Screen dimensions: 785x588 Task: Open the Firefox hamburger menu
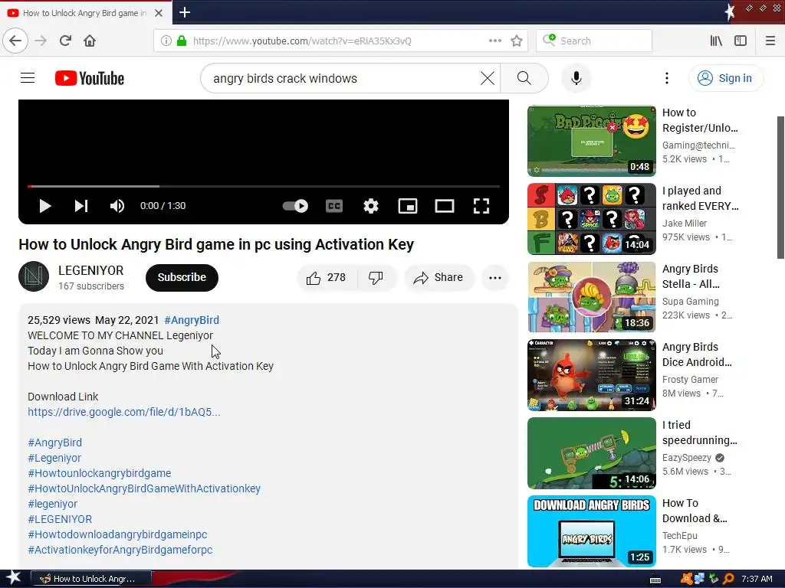770,41
